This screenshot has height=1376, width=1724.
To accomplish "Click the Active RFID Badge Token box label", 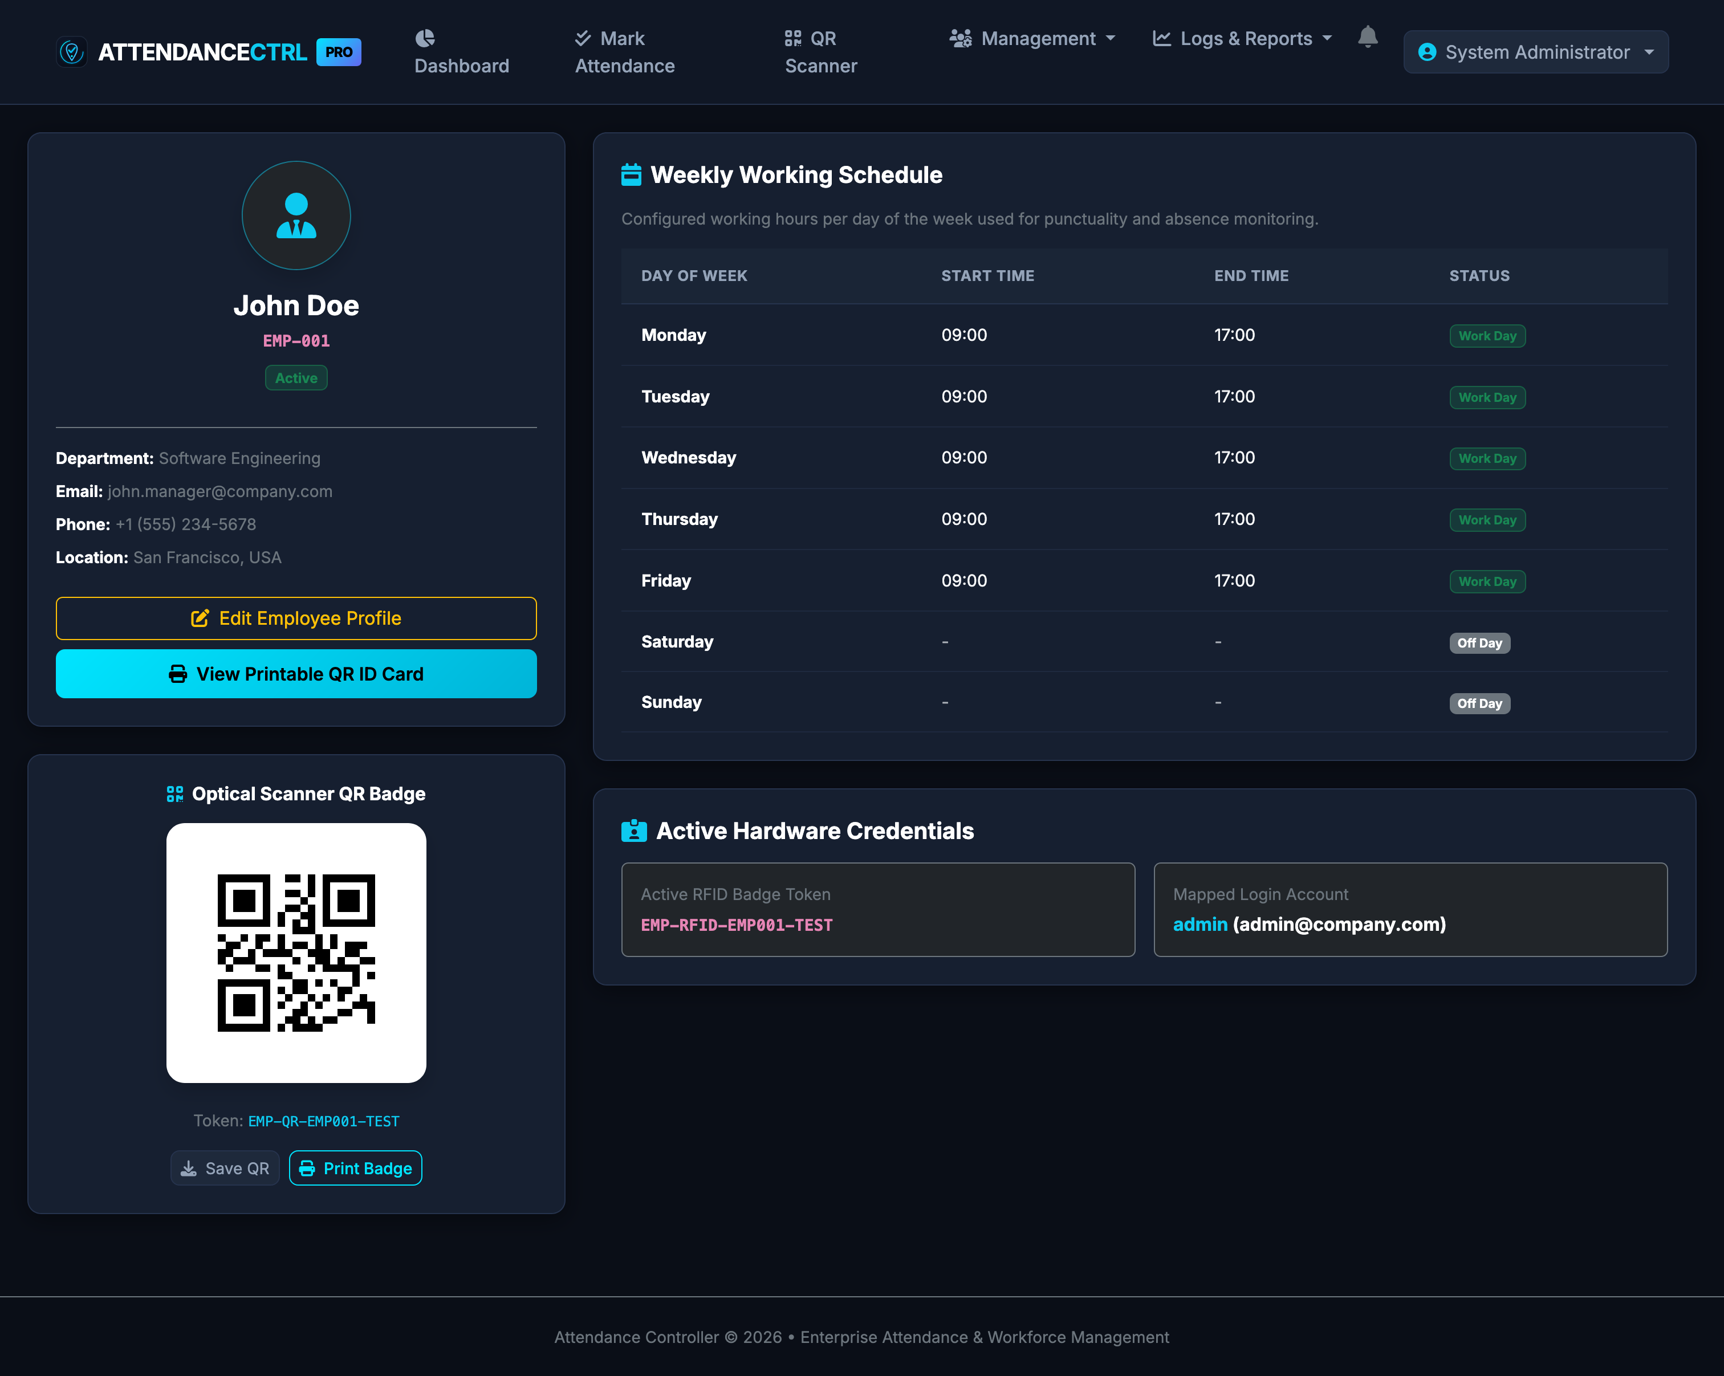I will 735,895.
